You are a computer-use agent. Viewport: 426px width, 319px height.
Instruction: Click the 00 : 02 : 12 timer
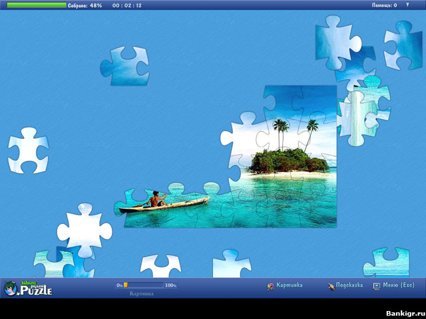(127, 5)
